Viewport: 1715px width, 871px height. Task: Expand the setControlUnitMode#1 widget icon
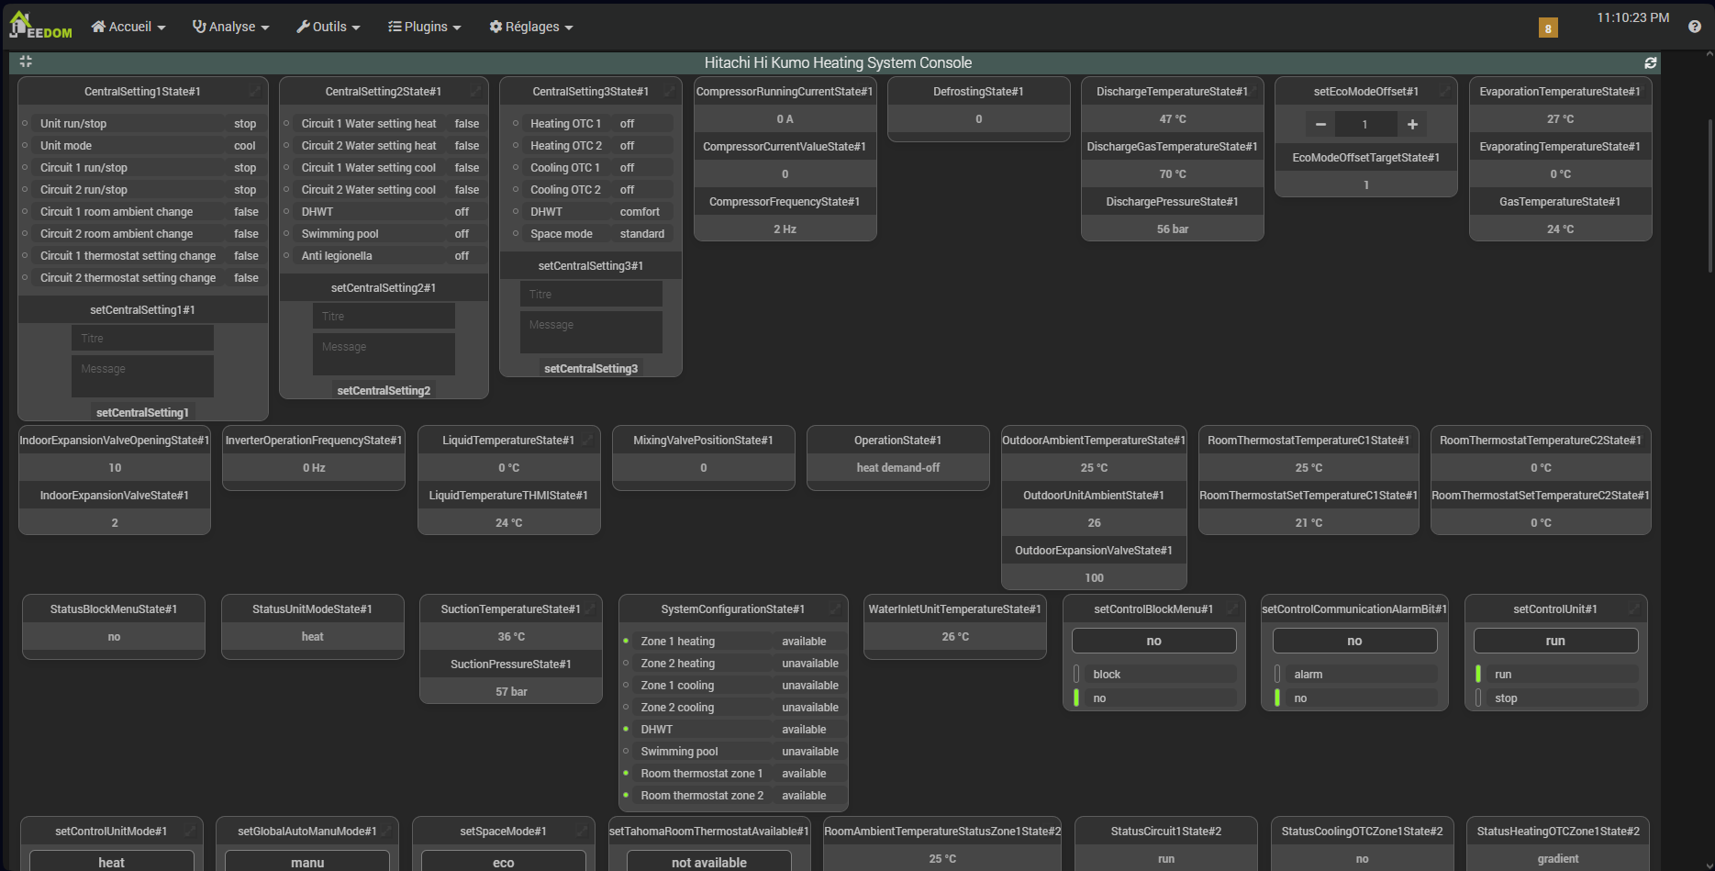(x=190, y=831)
